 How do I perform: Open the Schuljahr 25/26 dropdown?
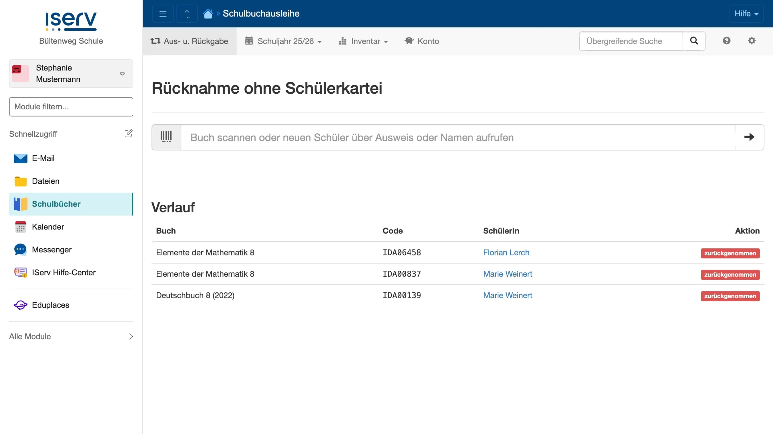point(283,41)
